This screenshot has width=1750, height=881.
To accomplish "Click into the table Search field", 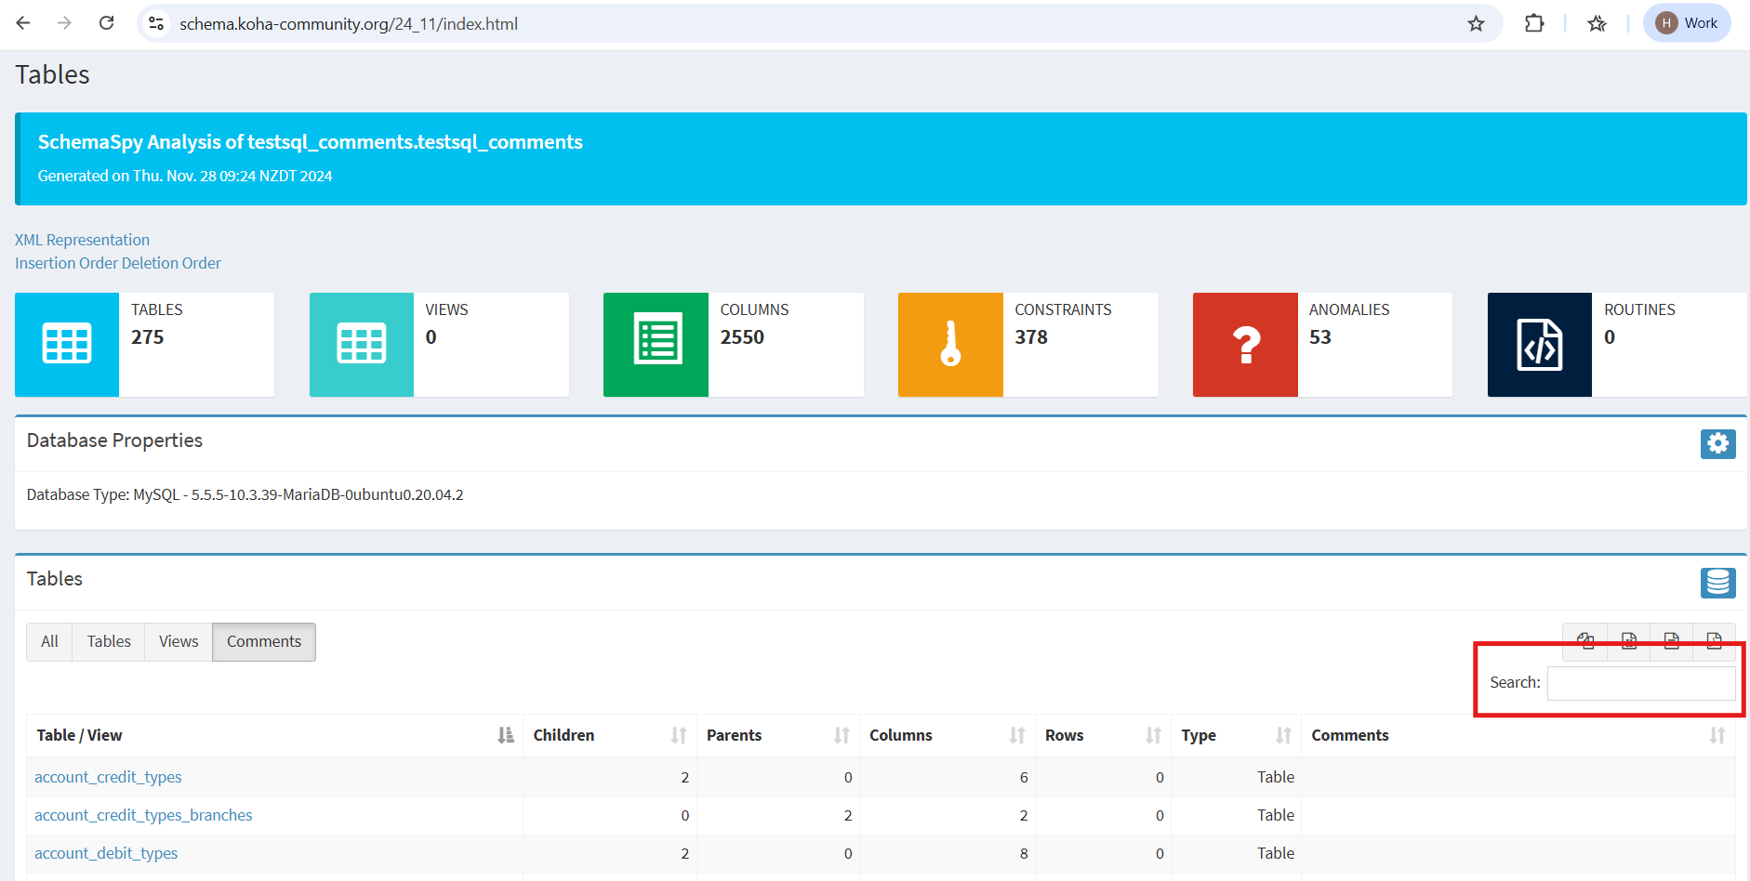I will point(1640,683).
